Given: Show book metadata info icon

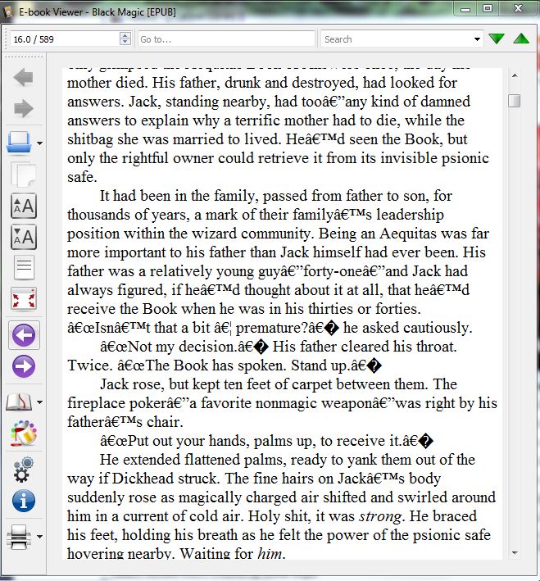Looking at the screenshot, I should pyautogui.click(x=24, y=501).
